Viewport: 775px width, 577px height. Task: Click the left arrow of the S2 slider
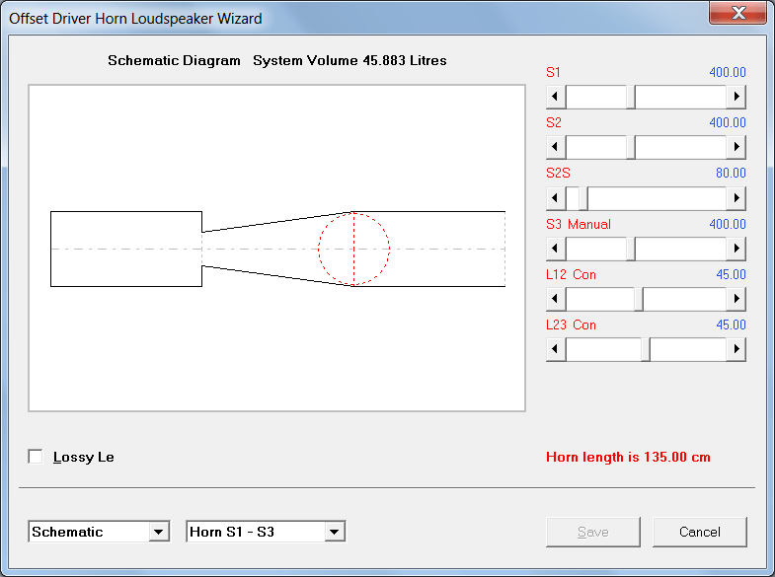tap(556, 147)
